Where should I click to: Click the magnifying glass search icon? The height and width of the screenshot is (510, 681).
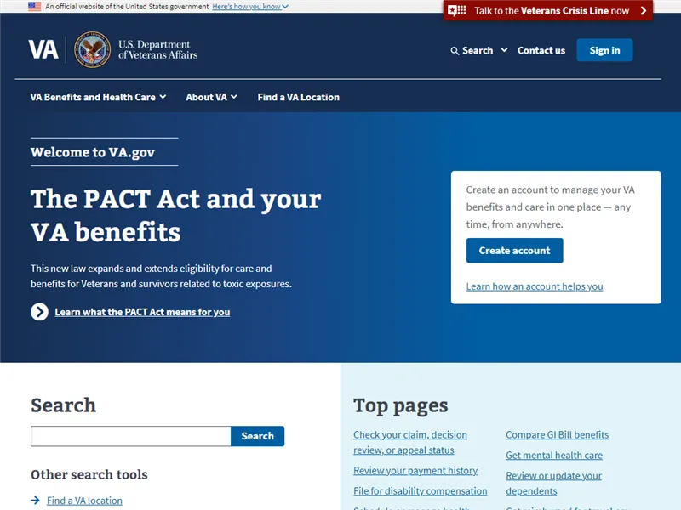(455, 51)
